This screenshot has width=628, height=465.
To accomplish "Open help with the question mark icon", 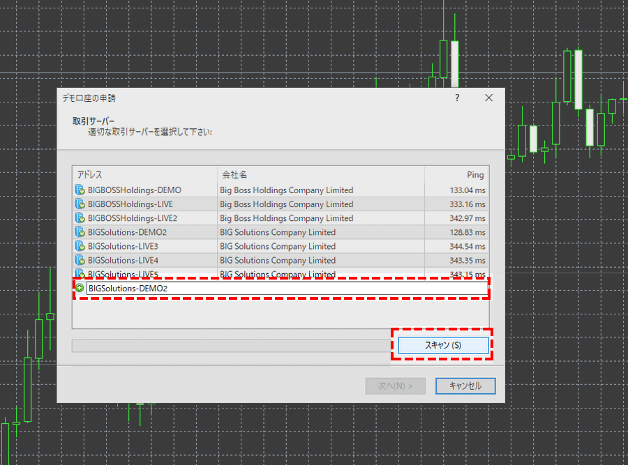I will pos(457,98).
